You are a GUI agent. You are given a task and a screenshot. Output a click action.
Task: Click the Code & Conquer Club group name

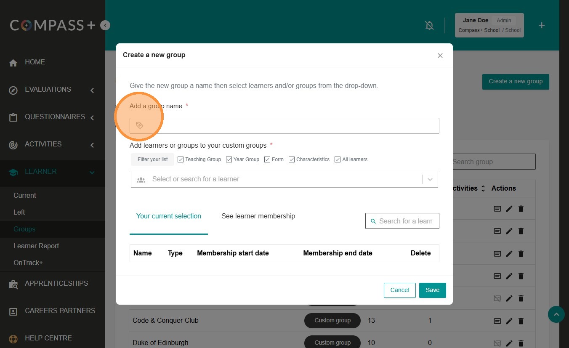click(x=165, y=321)
